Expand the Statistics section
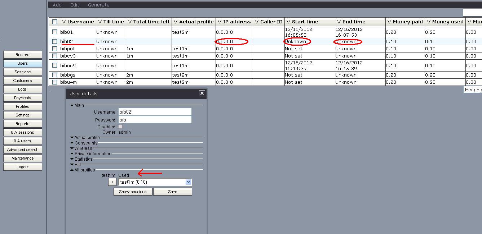The height and width of the screenshot is (234, 482). pyautogui.click(x=81, y=159)
